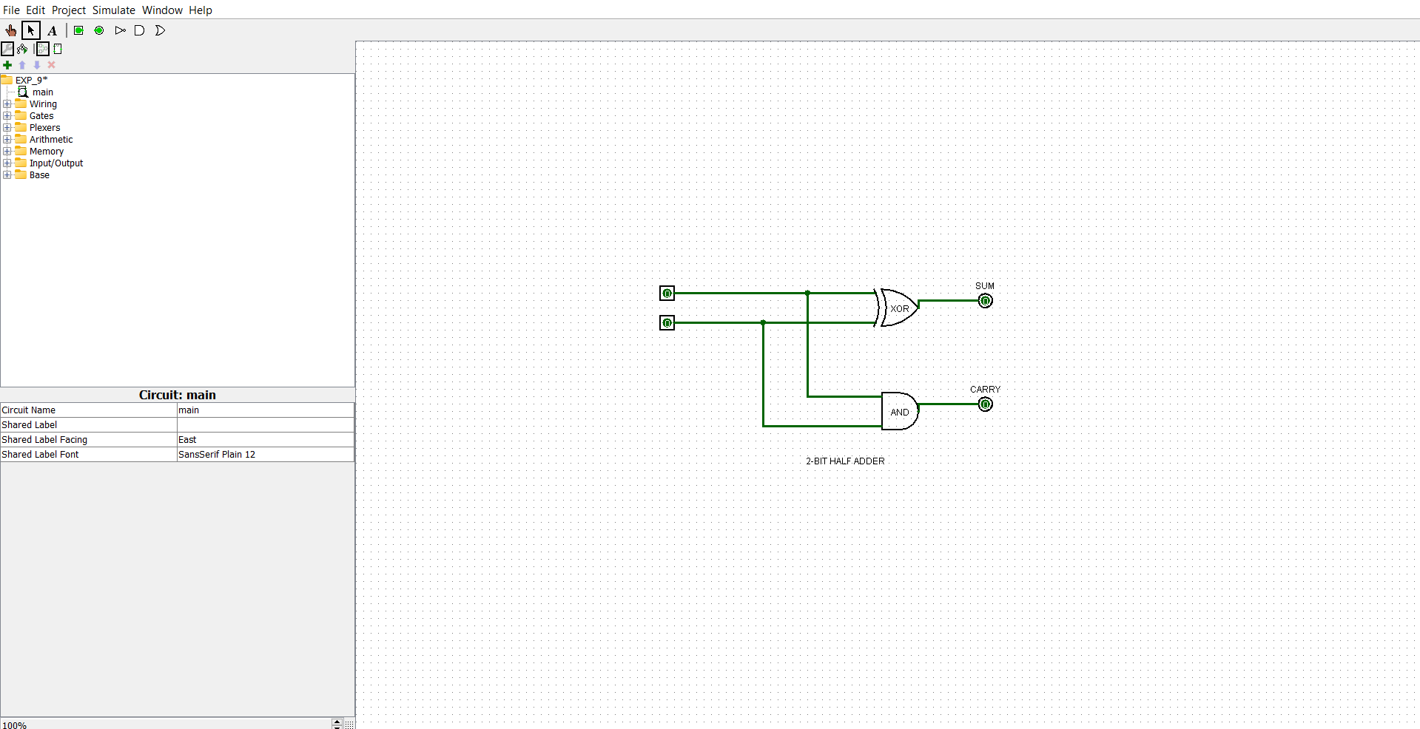
Task: Increase zoom with the spinner arrow
Action: point(337,721)
